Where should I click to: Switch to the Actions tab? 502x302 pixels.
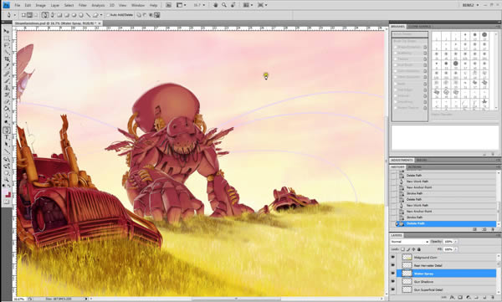(x=415, y=167)
